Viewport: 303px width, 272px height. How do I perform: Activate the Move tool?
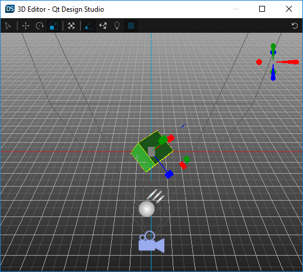click(26, 26)
